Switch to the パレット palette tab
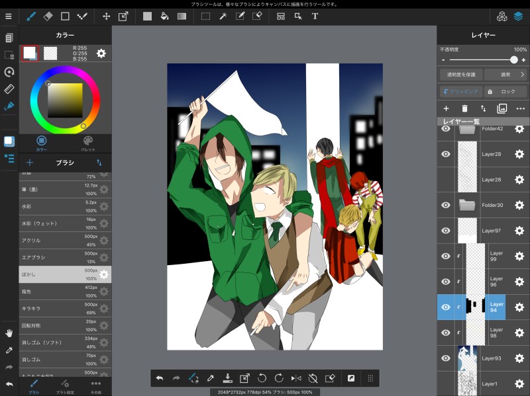530x396 pixels. (88, 143)
